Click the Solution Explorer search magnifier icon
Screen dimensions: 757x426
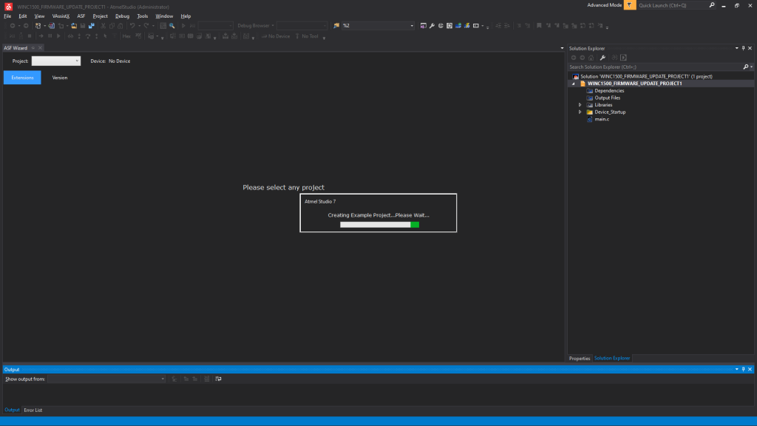[746, 67]
